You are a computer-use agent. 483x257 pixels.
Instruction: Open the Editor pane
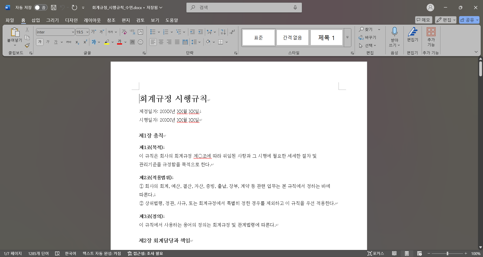tap(413, 35)
